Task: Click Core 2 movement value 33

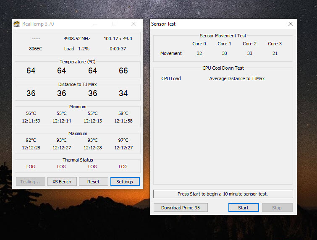Action: [x=250, y=53]
